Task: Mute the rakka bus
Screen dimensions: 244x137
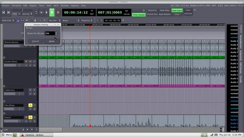Action: [x=30, y=90]
